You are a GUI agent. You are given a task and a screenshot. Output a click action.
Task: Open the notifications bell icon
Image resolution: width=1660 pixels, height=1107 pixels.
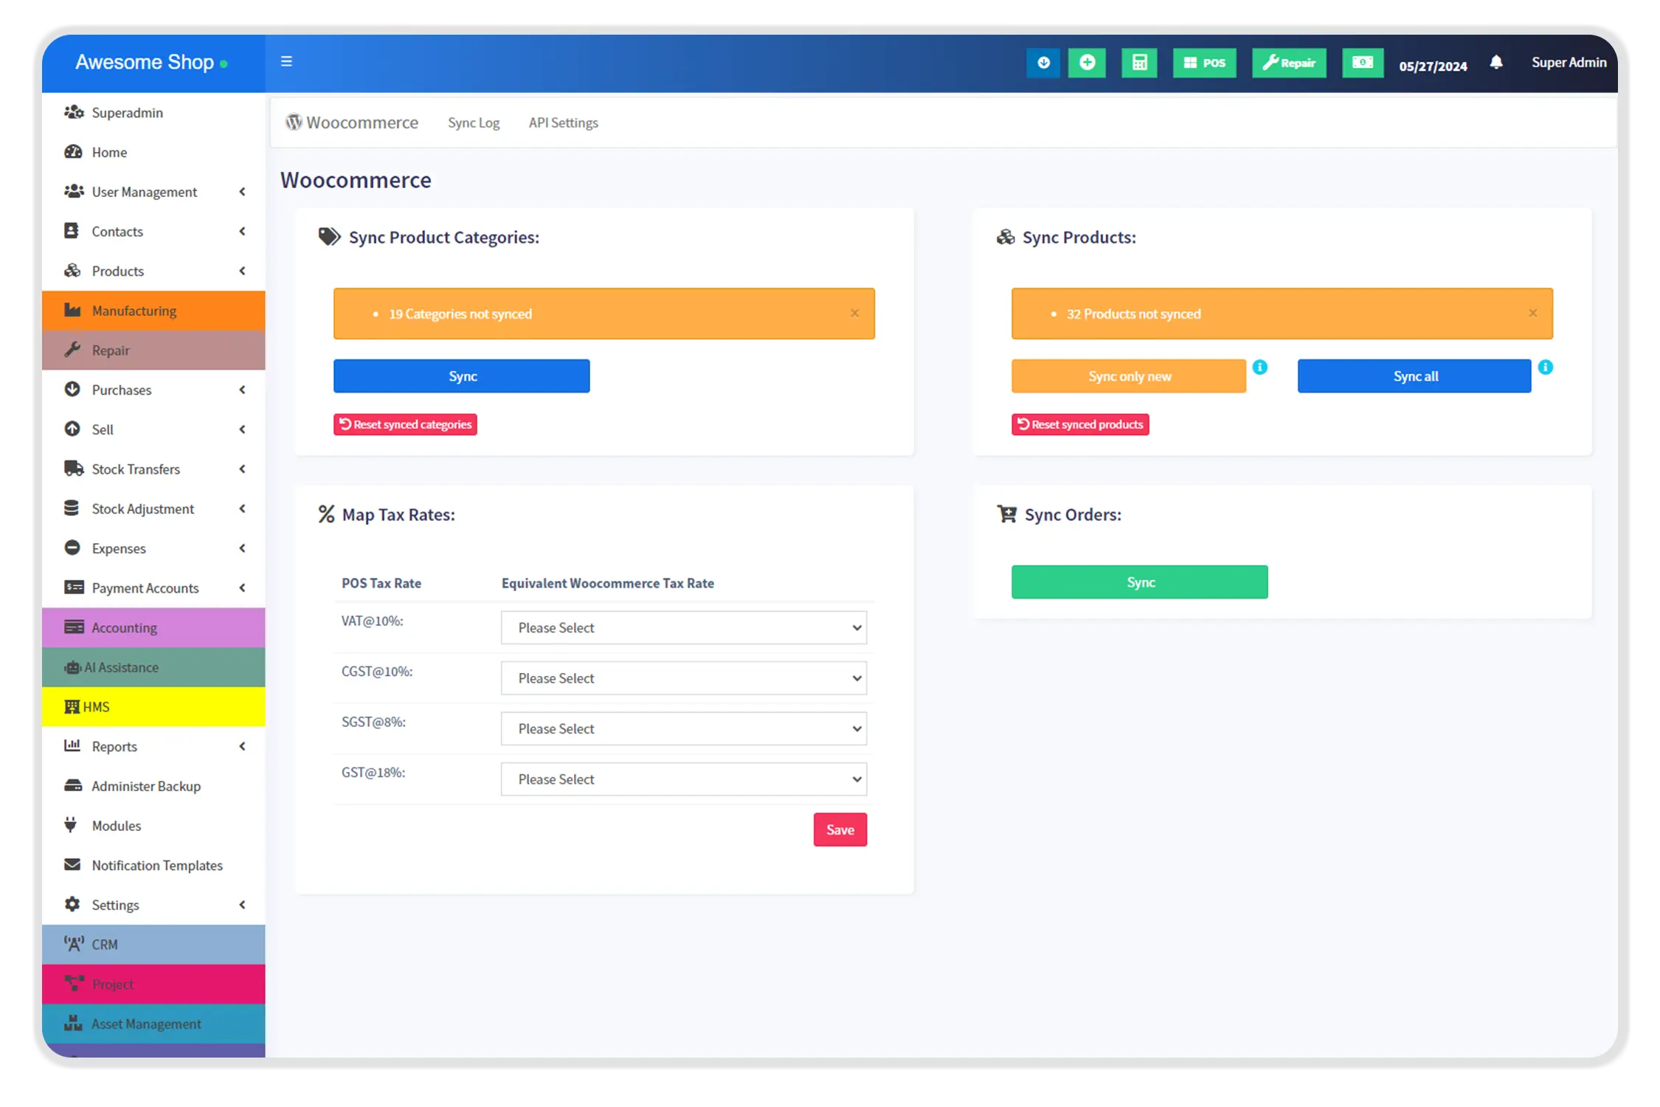(x=1495, y=63)
